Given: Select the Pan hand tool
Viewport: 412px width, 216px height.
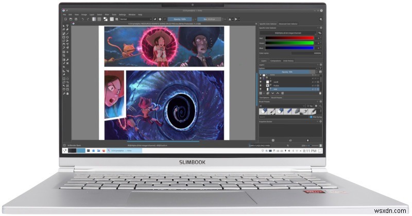Looking at the screenshot, I should tap(67, 94).
